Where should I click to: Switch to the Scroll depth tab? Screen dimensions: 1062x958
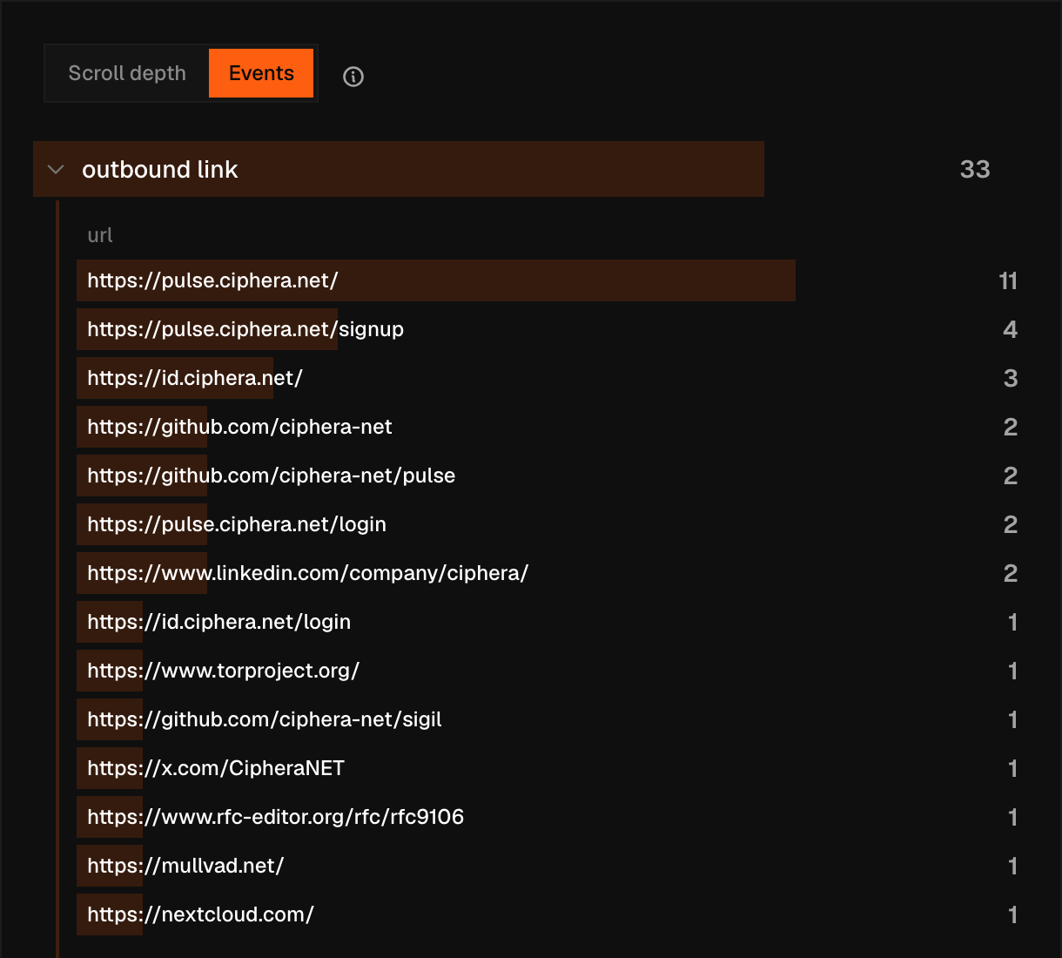[127, 73]
